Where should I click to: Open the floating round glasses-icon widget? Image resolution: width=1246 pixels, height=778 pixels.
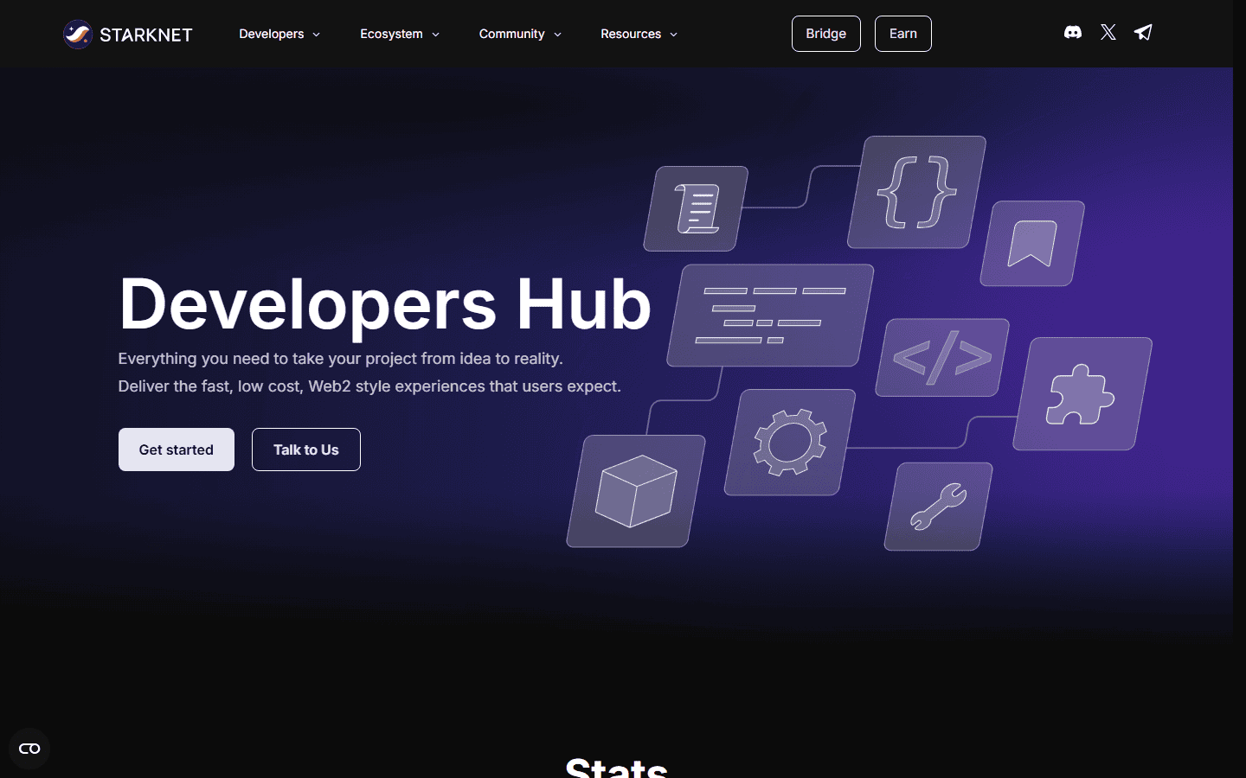[x=29, y=749]
